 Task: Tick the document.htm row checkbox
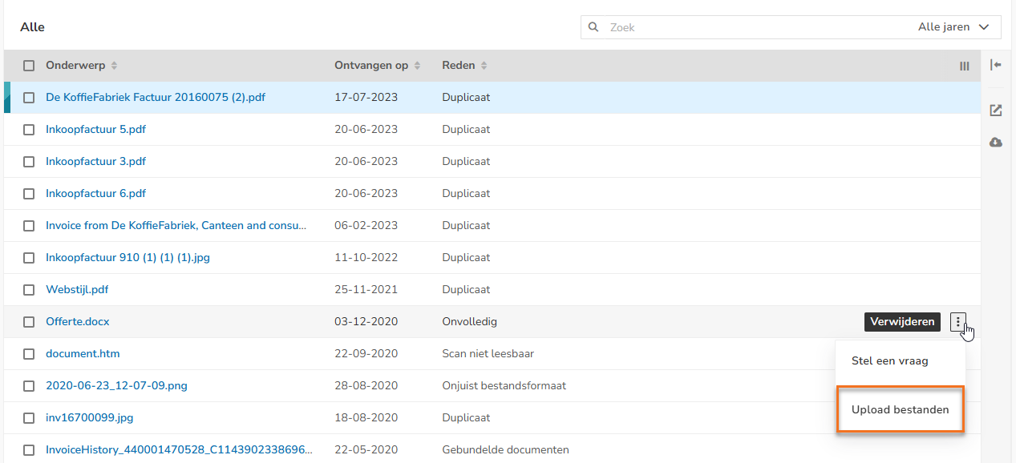point(29,354)
